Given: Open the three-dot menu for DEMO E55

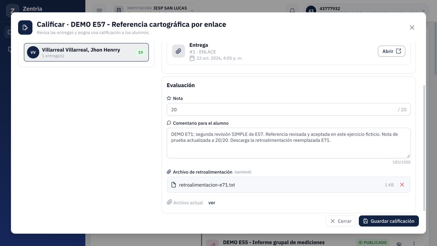Looking at the screenshot, I should [414, 244].
